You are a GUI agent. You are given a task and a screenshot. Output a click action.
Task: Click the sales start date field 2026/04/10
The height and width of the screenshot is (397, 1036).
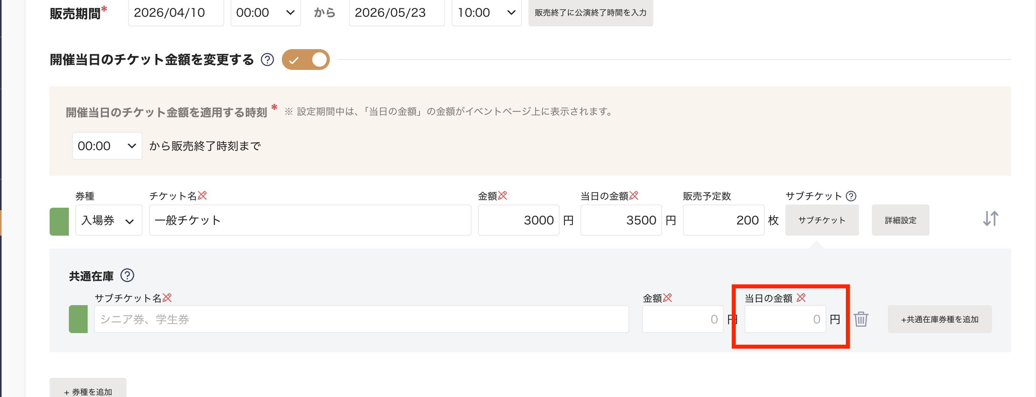click(x=176, y=13)
